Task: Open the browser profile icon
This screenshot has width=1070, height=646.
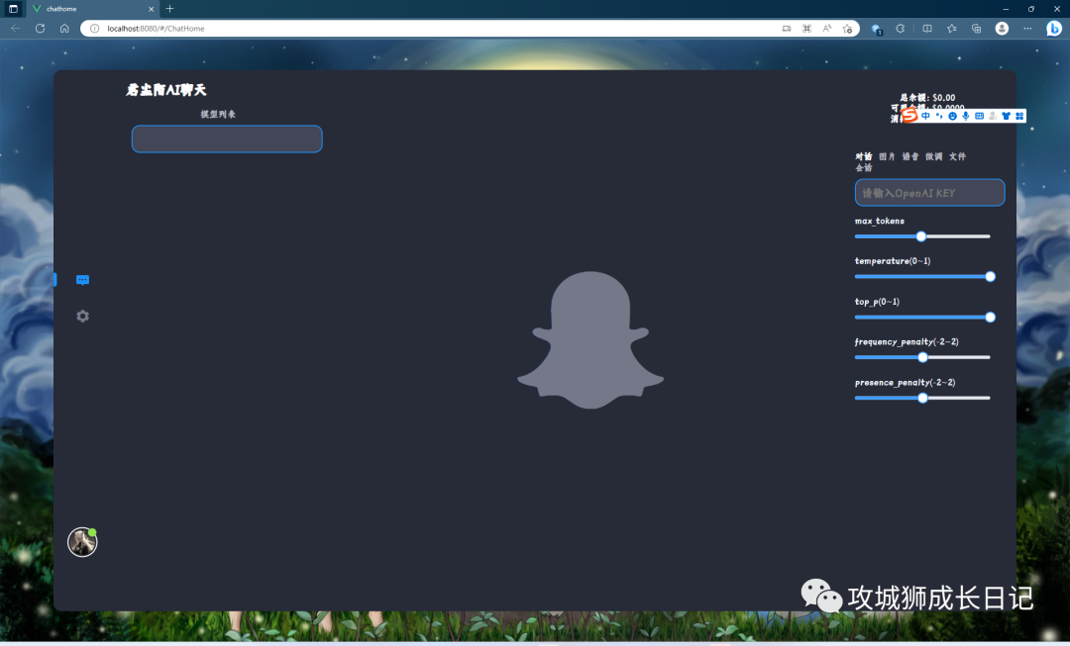Action: coord(1002,29)
